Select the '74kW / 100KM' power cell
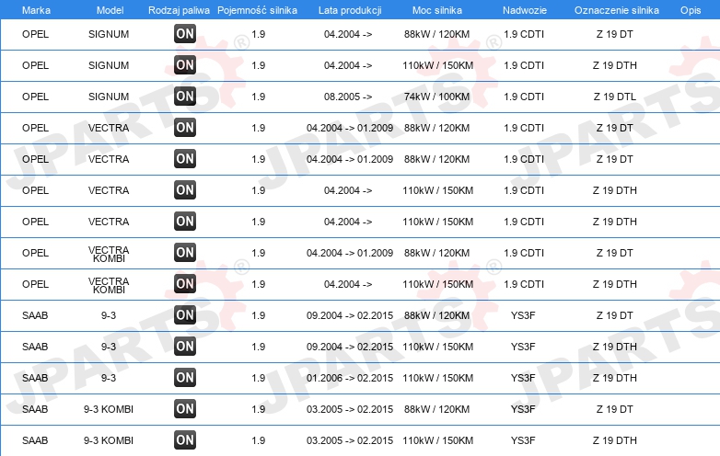The width and height of the screenshot is (720, 456). (x=436, y=97)
